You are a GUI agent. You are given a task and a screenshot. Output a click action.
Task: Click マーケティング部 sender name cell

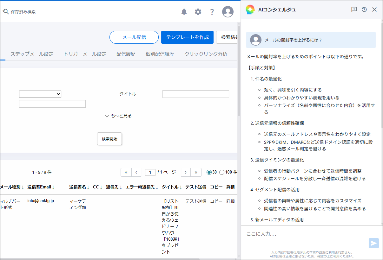tap(78, 204)
